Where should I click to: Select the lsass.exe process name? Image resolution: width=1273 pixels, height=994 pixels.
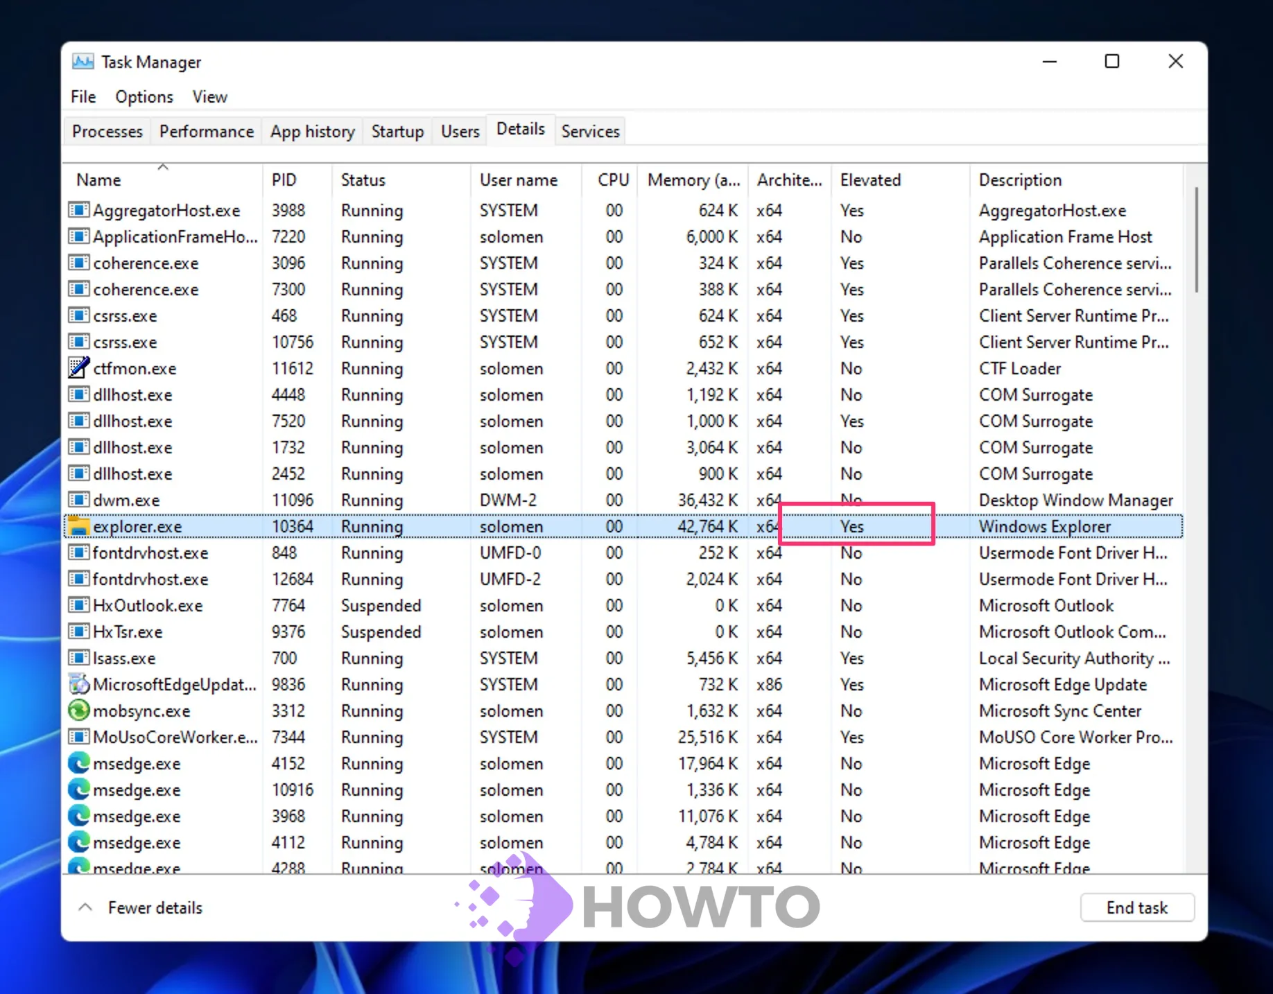pyautogui.click(x=124, y=659)
